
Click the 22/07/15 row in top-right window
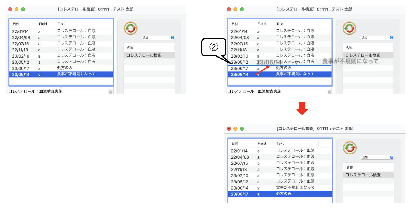(280, 43)
